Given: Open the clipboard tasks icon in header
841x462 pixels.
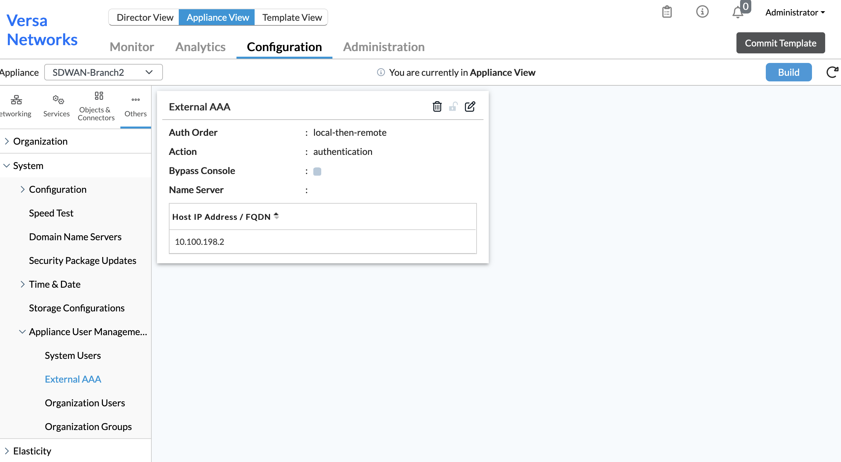Looking at the screenshot, I should coord(667,12).
